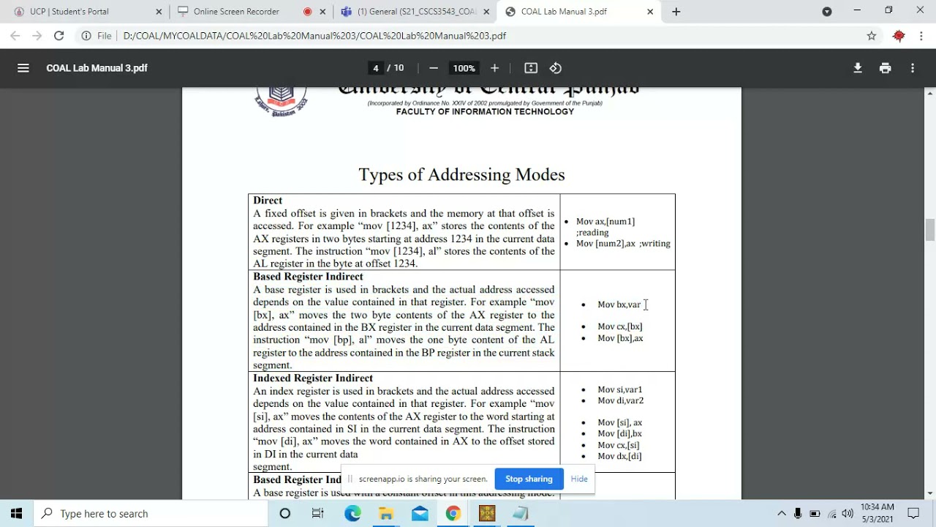Open a new browser tab

tap(676, 12)
